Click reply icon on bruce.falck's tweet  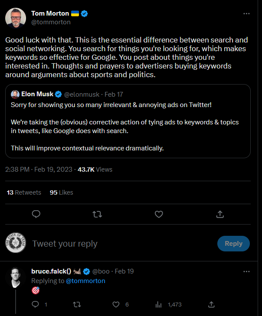[x=36, y=305]
